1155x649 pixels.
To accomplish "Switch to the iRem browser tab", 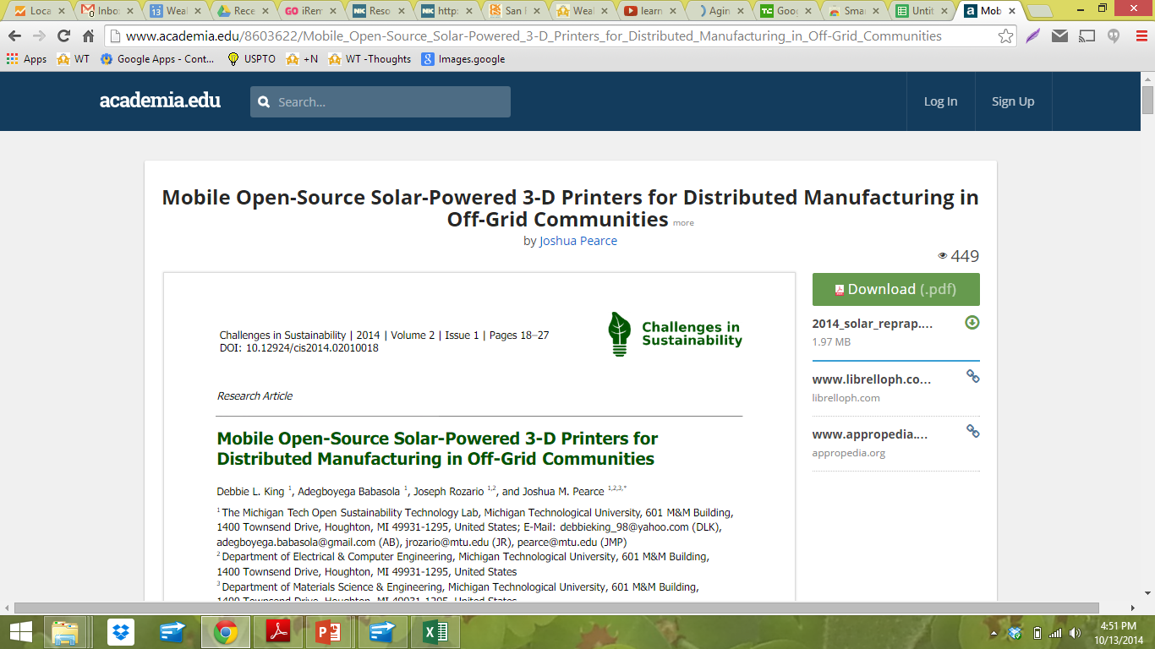I will point(310,11).
